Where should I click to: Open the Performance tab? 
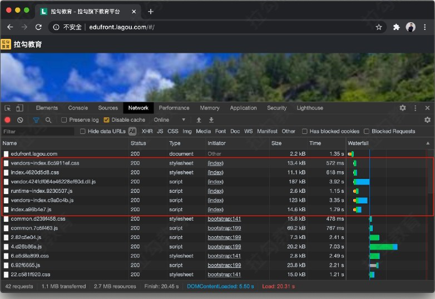174,108
